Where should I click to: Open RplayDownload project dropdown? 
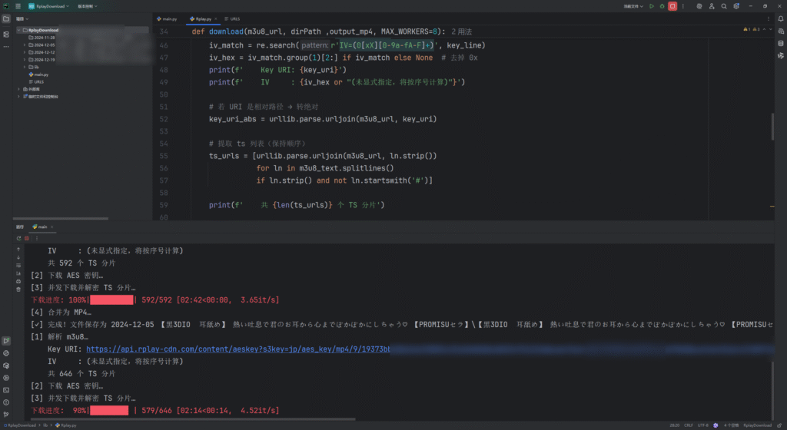[x=48, y=6]
